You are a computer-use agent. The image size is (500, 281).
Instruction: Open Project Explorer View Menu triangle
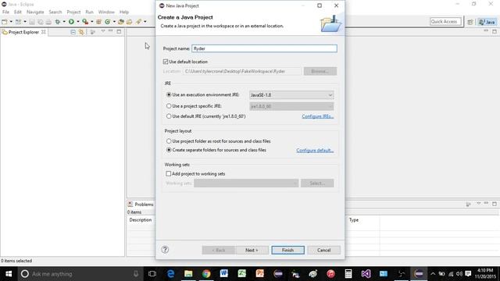(x=103, y=31)
